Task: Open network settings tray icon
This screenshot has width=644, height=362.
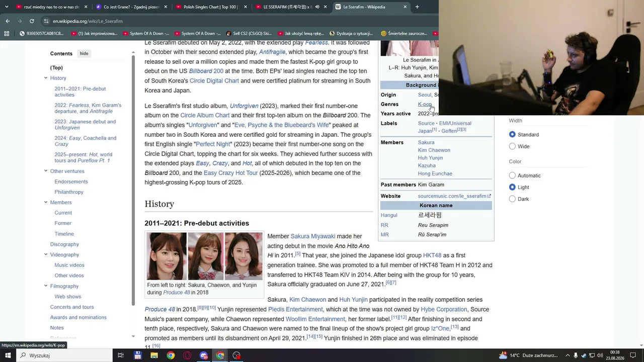Action: click(x=592, y=355)
